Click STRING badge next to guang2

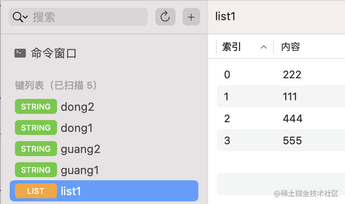36,149
